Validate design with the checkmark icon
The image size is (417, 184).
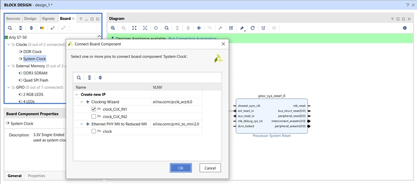click(x=231, y=28)
